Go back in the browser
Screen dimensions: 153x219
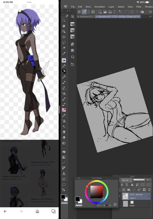[5, 211]
